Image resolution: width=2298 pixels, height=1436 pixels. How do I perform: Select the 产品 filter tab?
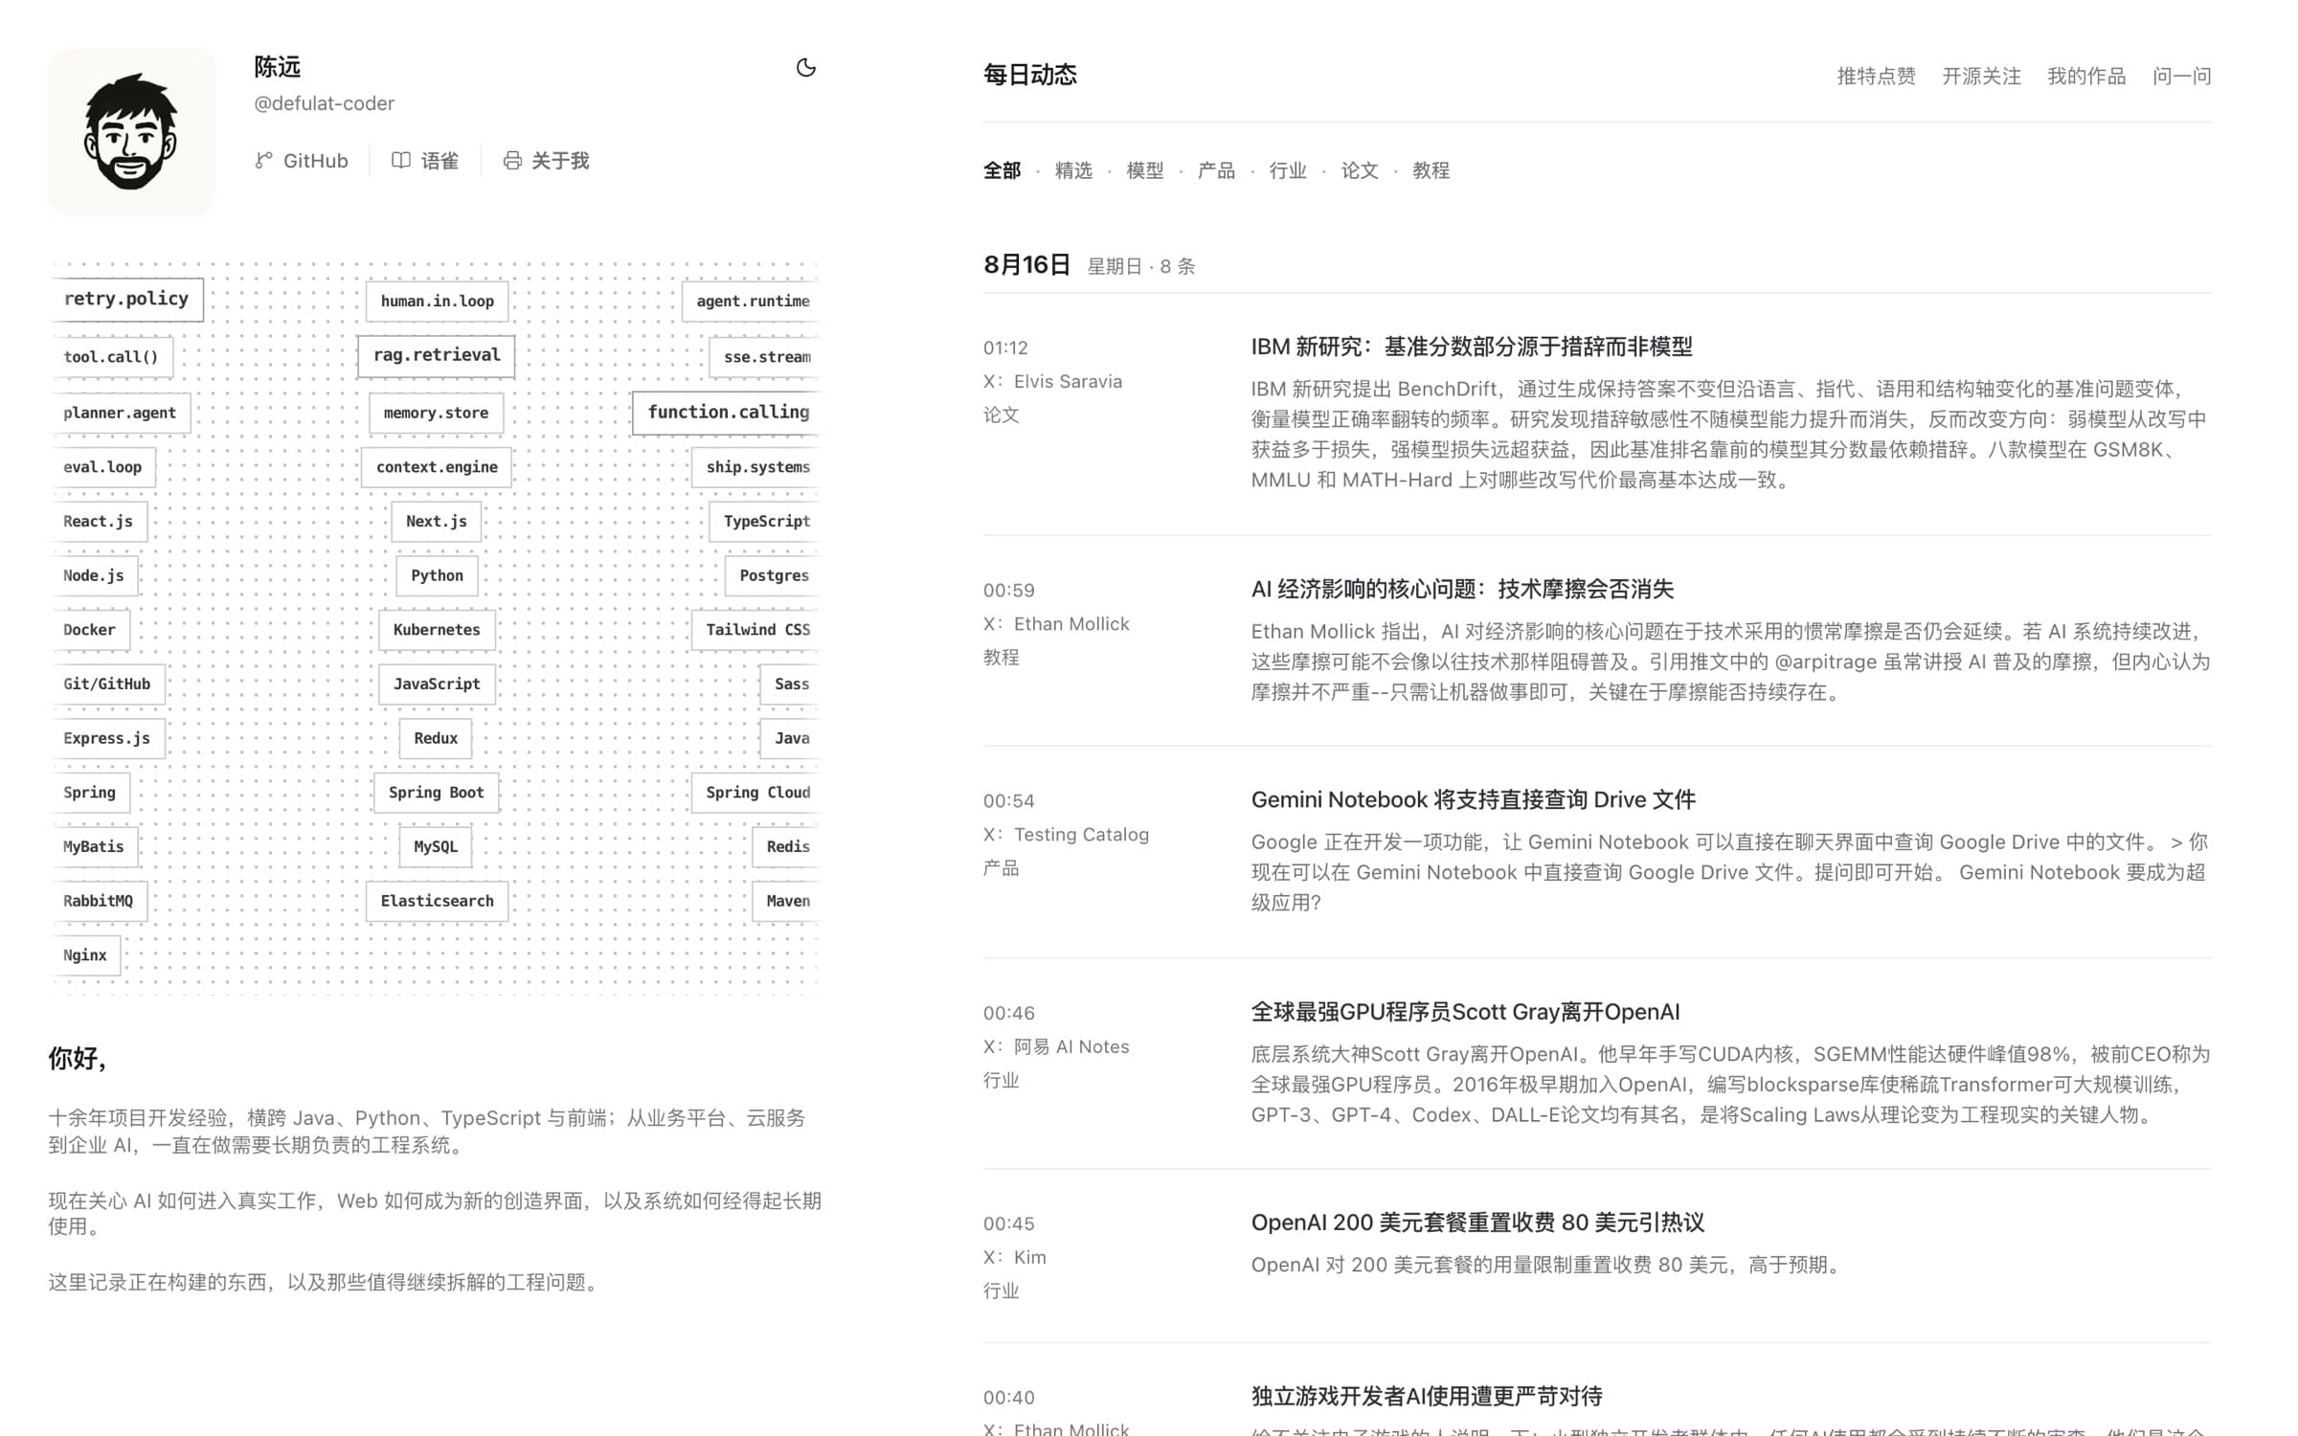[1216, 170]
